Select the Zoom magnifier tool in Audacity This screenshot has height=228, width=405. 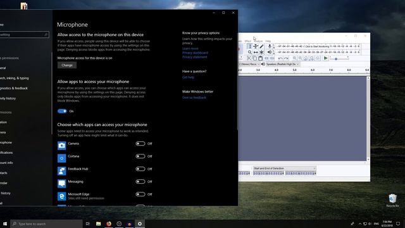249,52
